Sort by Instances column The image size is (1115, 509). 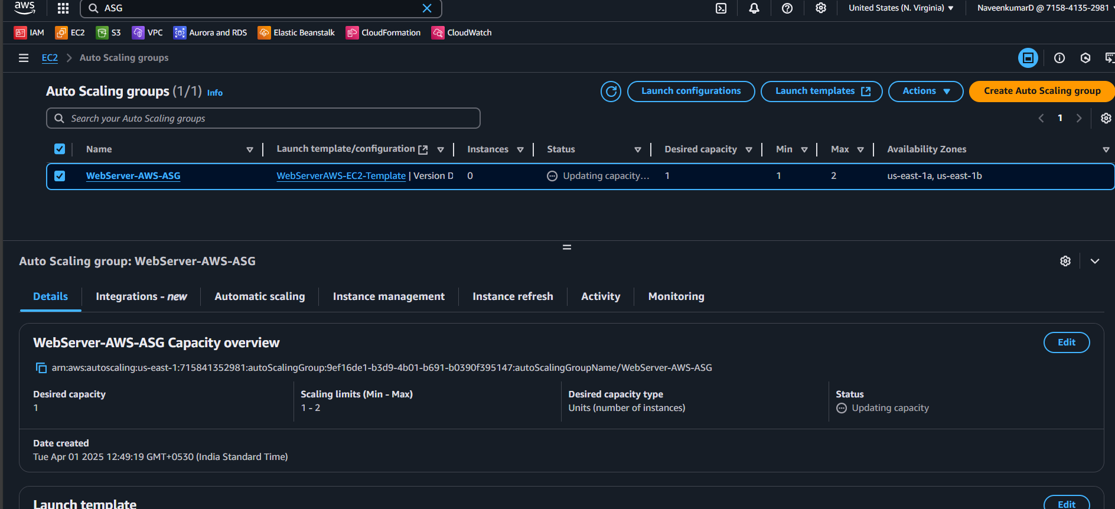(x=520, y=150)
